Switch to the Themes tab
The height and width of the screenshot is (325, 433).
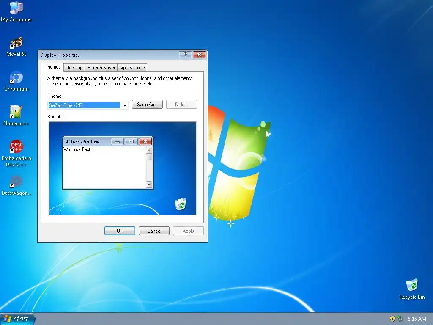52,67
